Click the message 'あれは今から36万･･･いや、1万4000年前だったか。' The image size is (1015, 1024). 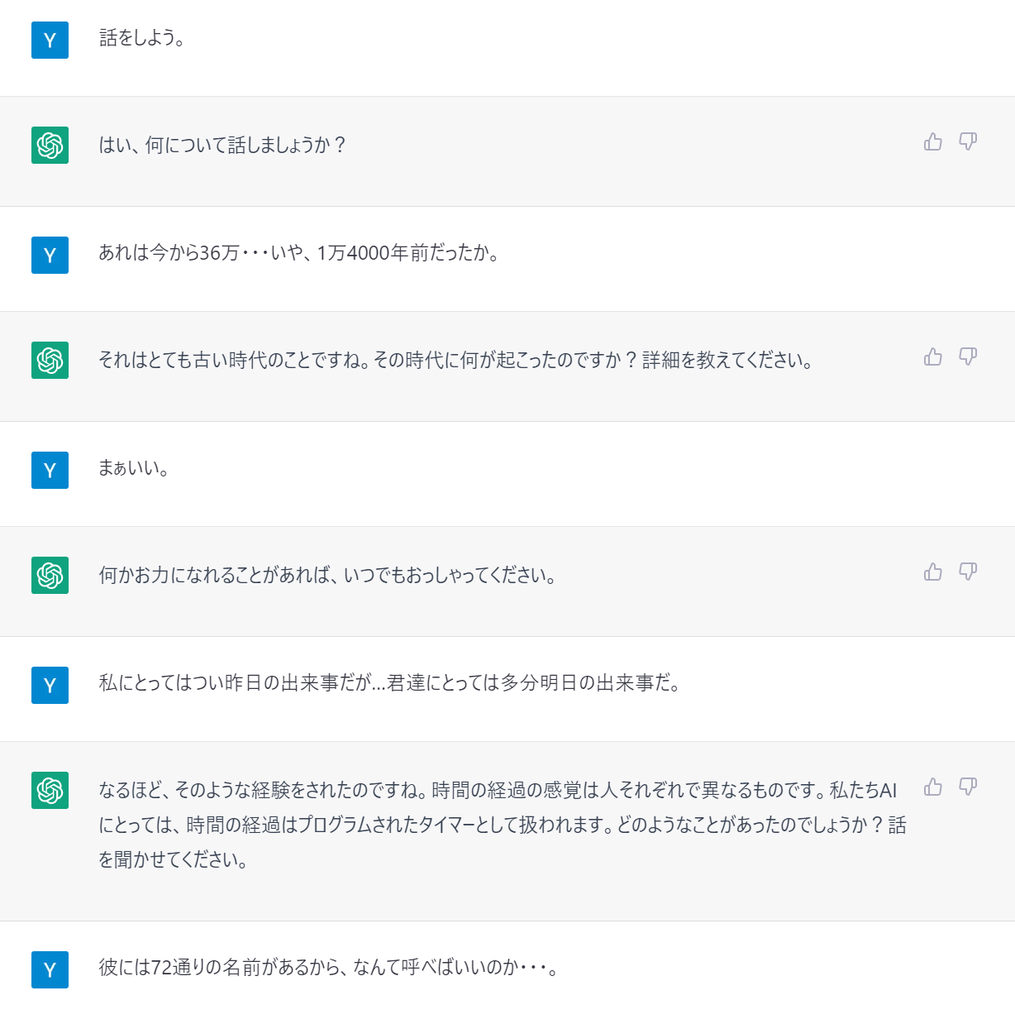point(298,253)
